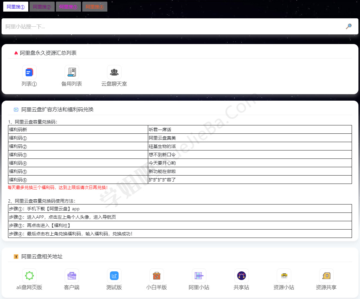The height and width of the screenshot is (299, 360).
Task: Click the 阿里小站 text label
Action: (199, 287)
